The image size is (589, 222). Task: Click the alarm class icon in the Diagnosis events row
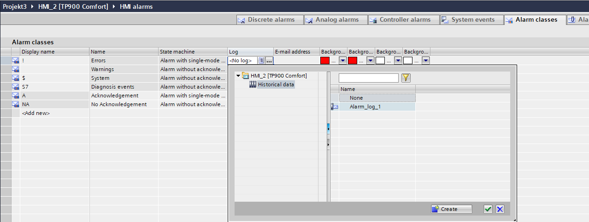15,87
